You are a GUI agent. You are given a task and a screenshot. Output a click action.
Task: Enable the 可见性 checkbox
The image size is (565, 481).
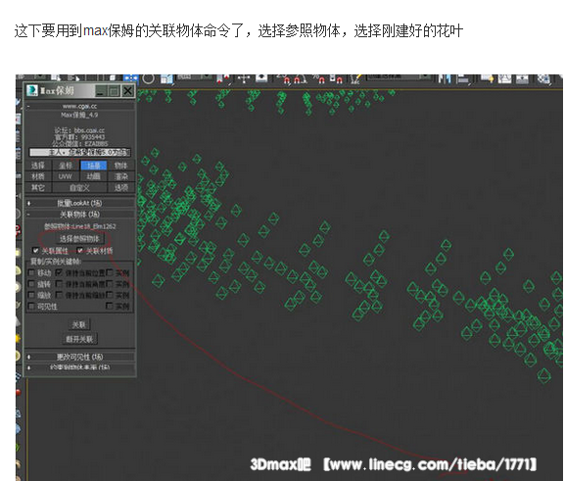click(x=31, y=306)
